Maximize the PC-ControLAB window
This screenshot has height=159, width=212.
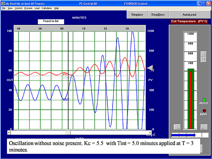point(204,4)
